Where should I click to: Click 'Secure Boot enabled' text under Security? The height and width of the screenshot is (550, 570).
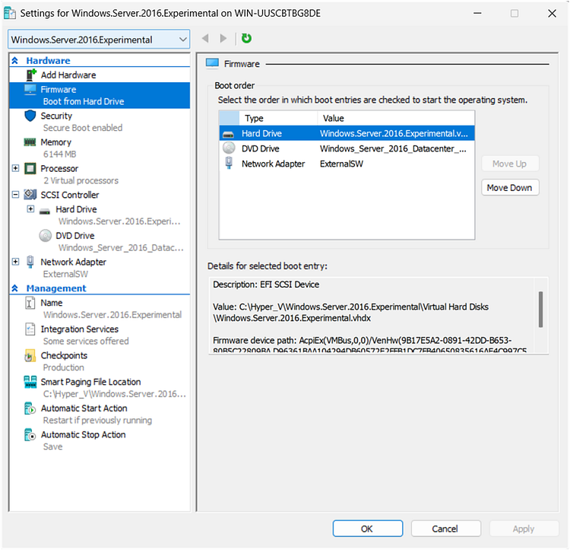pos(83,128)
